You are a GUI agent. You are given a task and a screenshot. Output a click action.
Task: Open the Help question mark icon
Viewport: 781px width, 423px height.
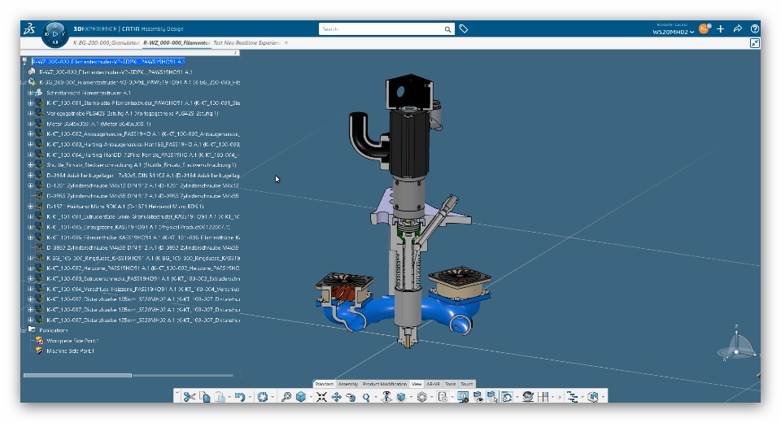(755, 29)
